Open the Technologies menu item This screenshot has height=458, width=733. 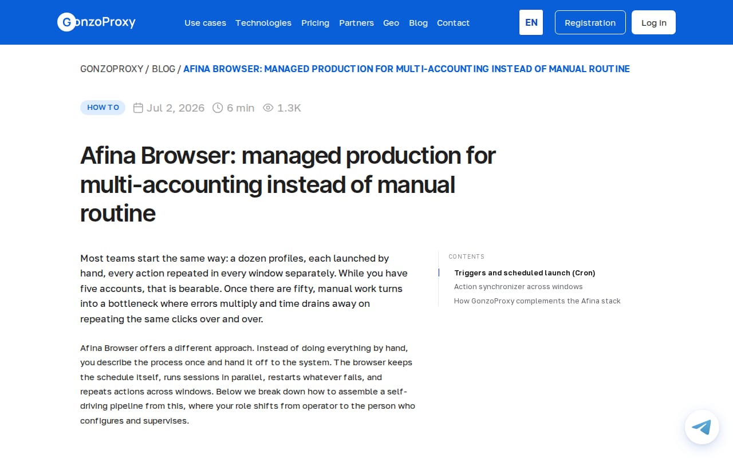(263, 23)
